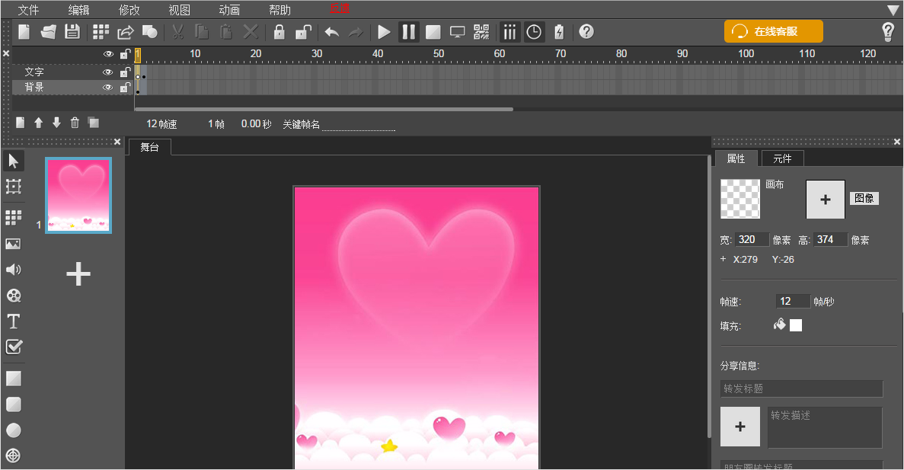Select the Image tool in the toolbox
Viewport: 904px width, 470px height.
click(13, 244)
